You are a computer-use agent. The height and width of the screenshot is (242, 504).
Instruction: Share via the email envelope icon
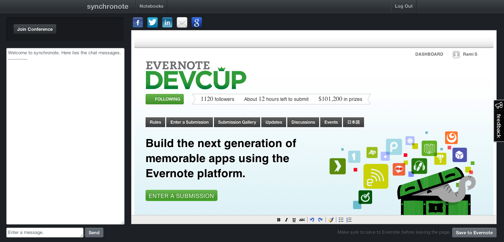click(x=182, y=23)
